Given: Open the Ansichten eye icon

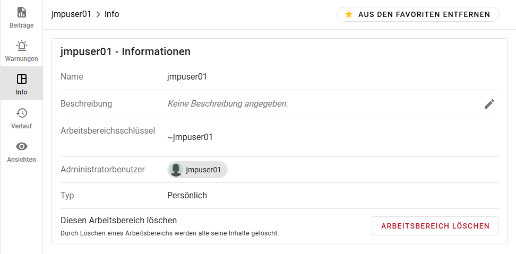Looking at the screenshot, I should pyautogui.click(x=22, y=146).
